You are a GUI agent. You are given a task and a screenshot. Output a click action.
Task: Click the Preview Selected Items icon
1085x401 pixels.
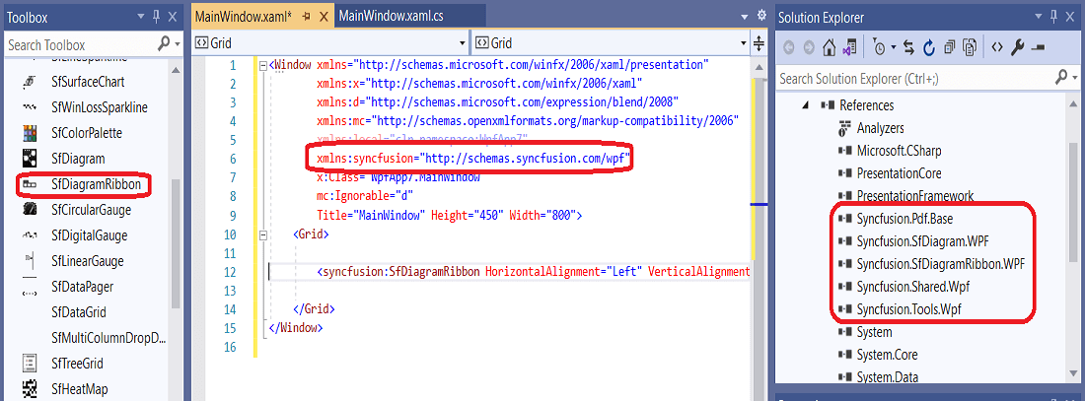(1038, 47)
